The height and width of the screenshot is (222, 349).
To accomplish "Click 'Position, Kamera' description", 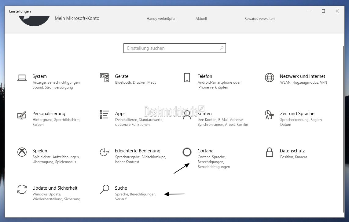I will click(x=293, y=157).
